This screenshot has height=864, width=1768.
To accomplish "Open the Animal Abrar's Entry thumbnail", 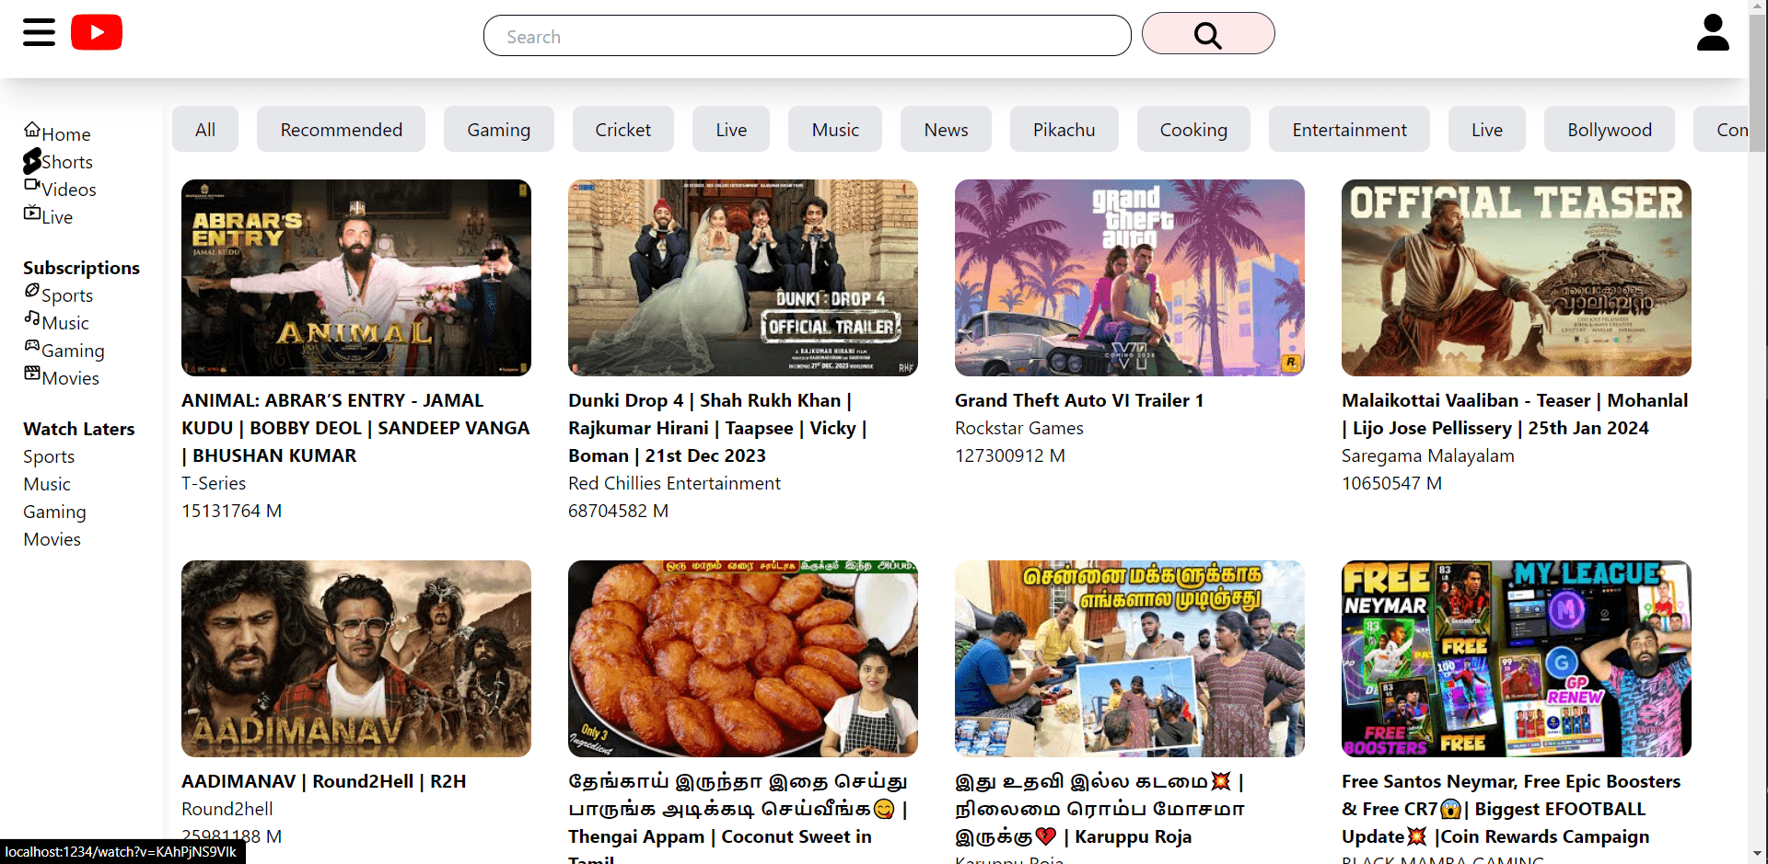I will coord(356,278).
